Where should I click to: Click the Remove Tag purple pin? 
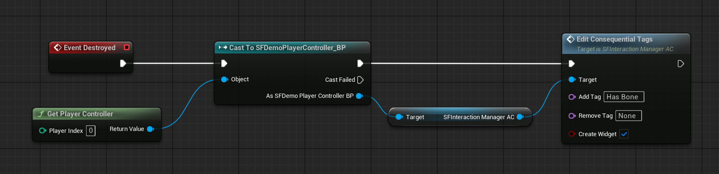[x=572, y=116]
